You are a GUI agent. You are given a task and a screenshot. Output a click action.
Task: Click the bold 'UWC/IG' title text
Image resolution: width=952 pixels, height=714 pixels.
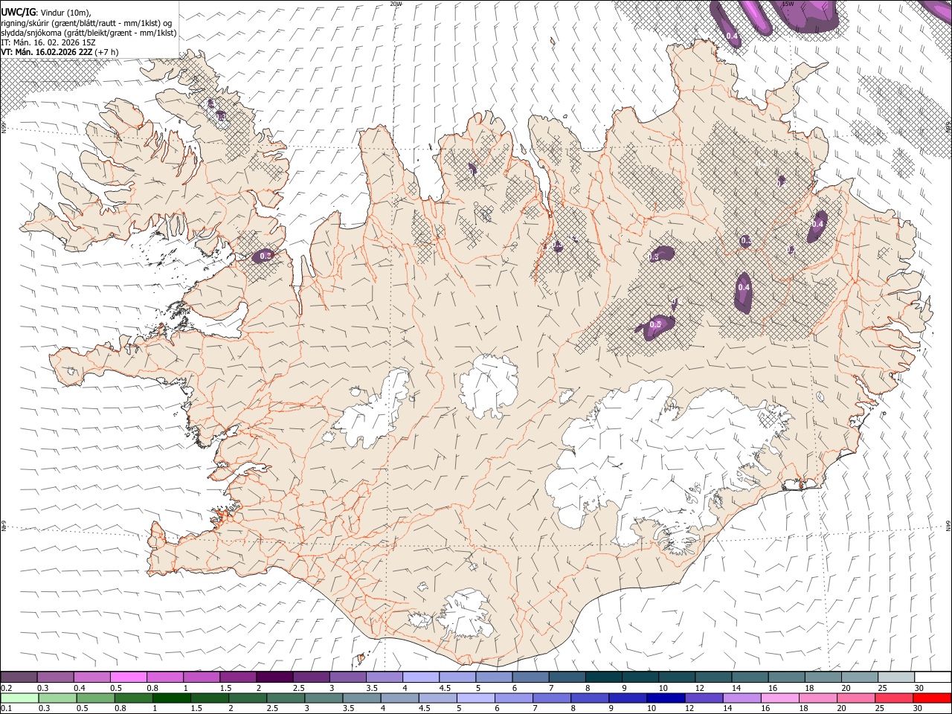click(x=19, y=12)
